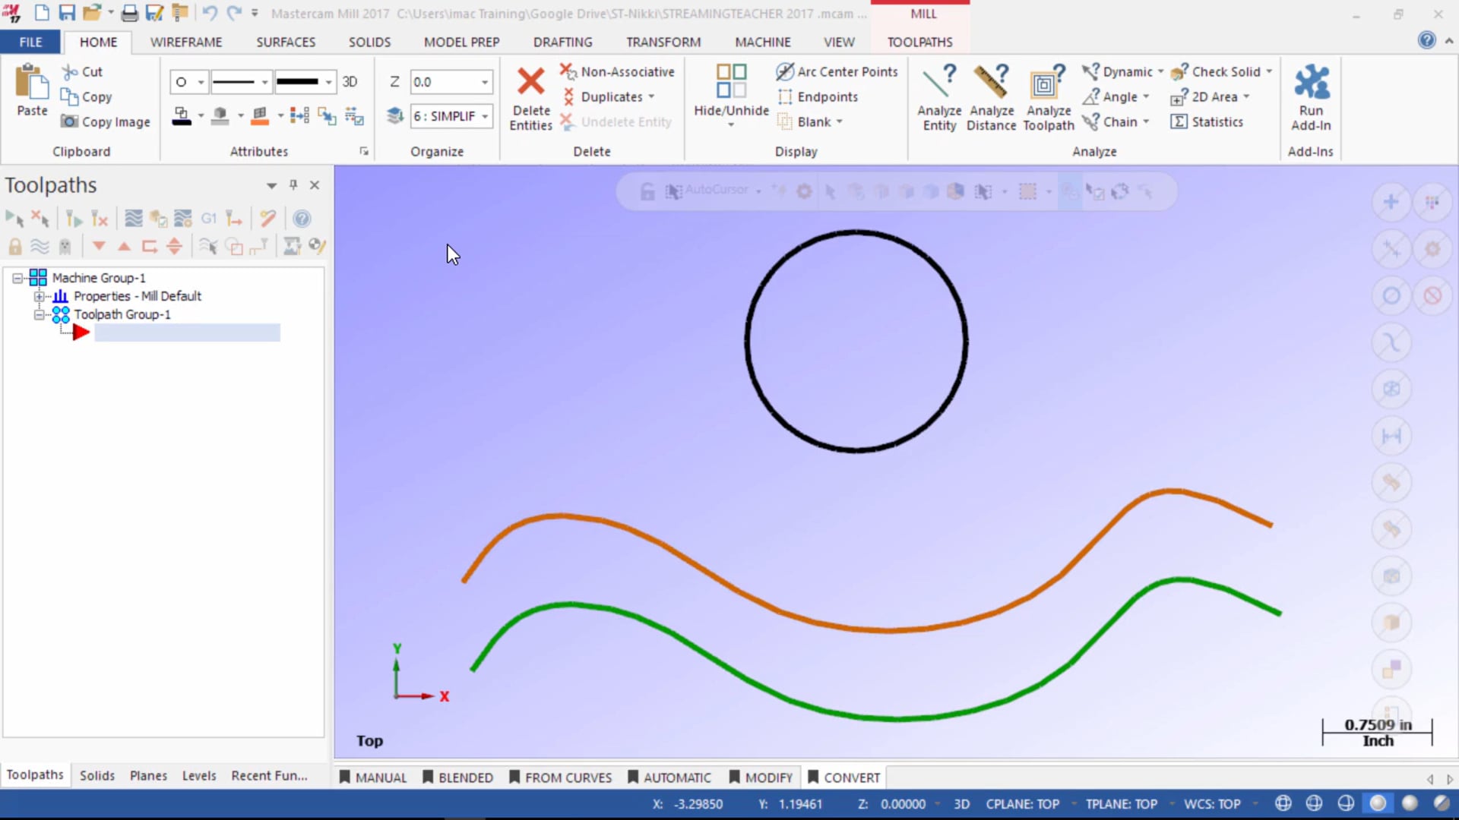The image size is (1459, 820).
Task: Click the Z value input field
Action: [x=450, y=81]
